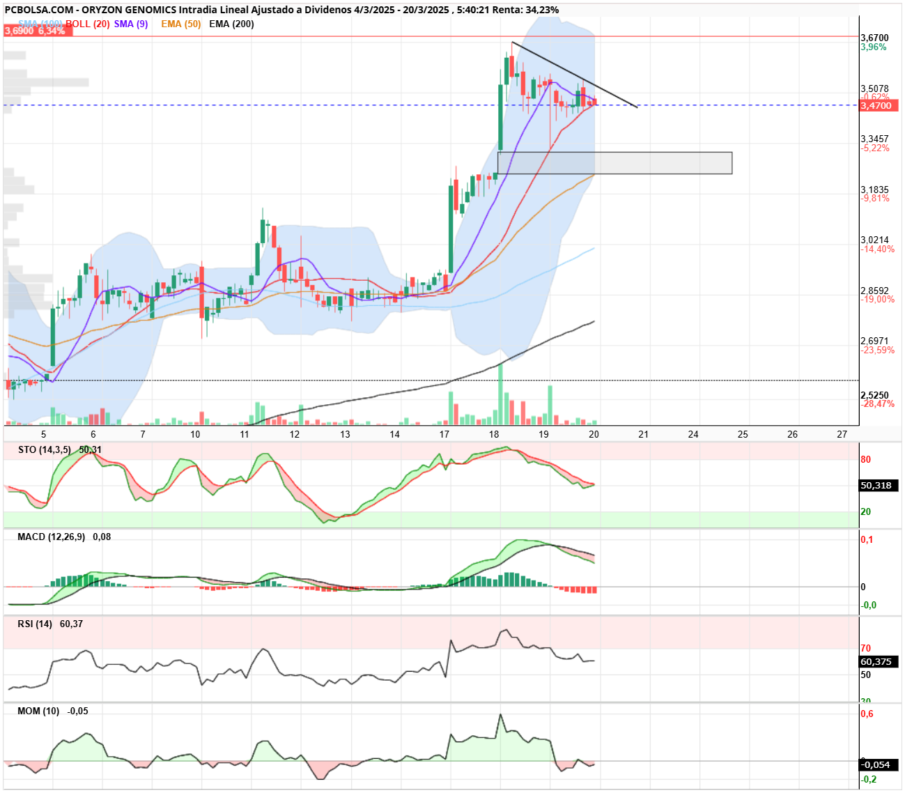Click the stochastic 80 level label

tap(865, 460)
